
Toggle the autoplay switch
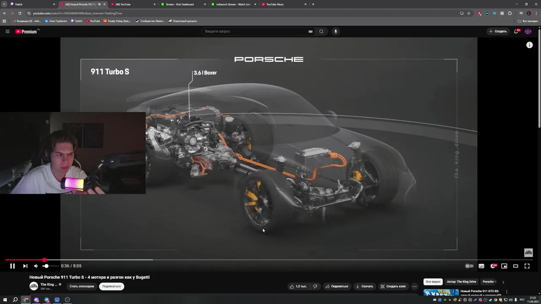click(469, 266)
